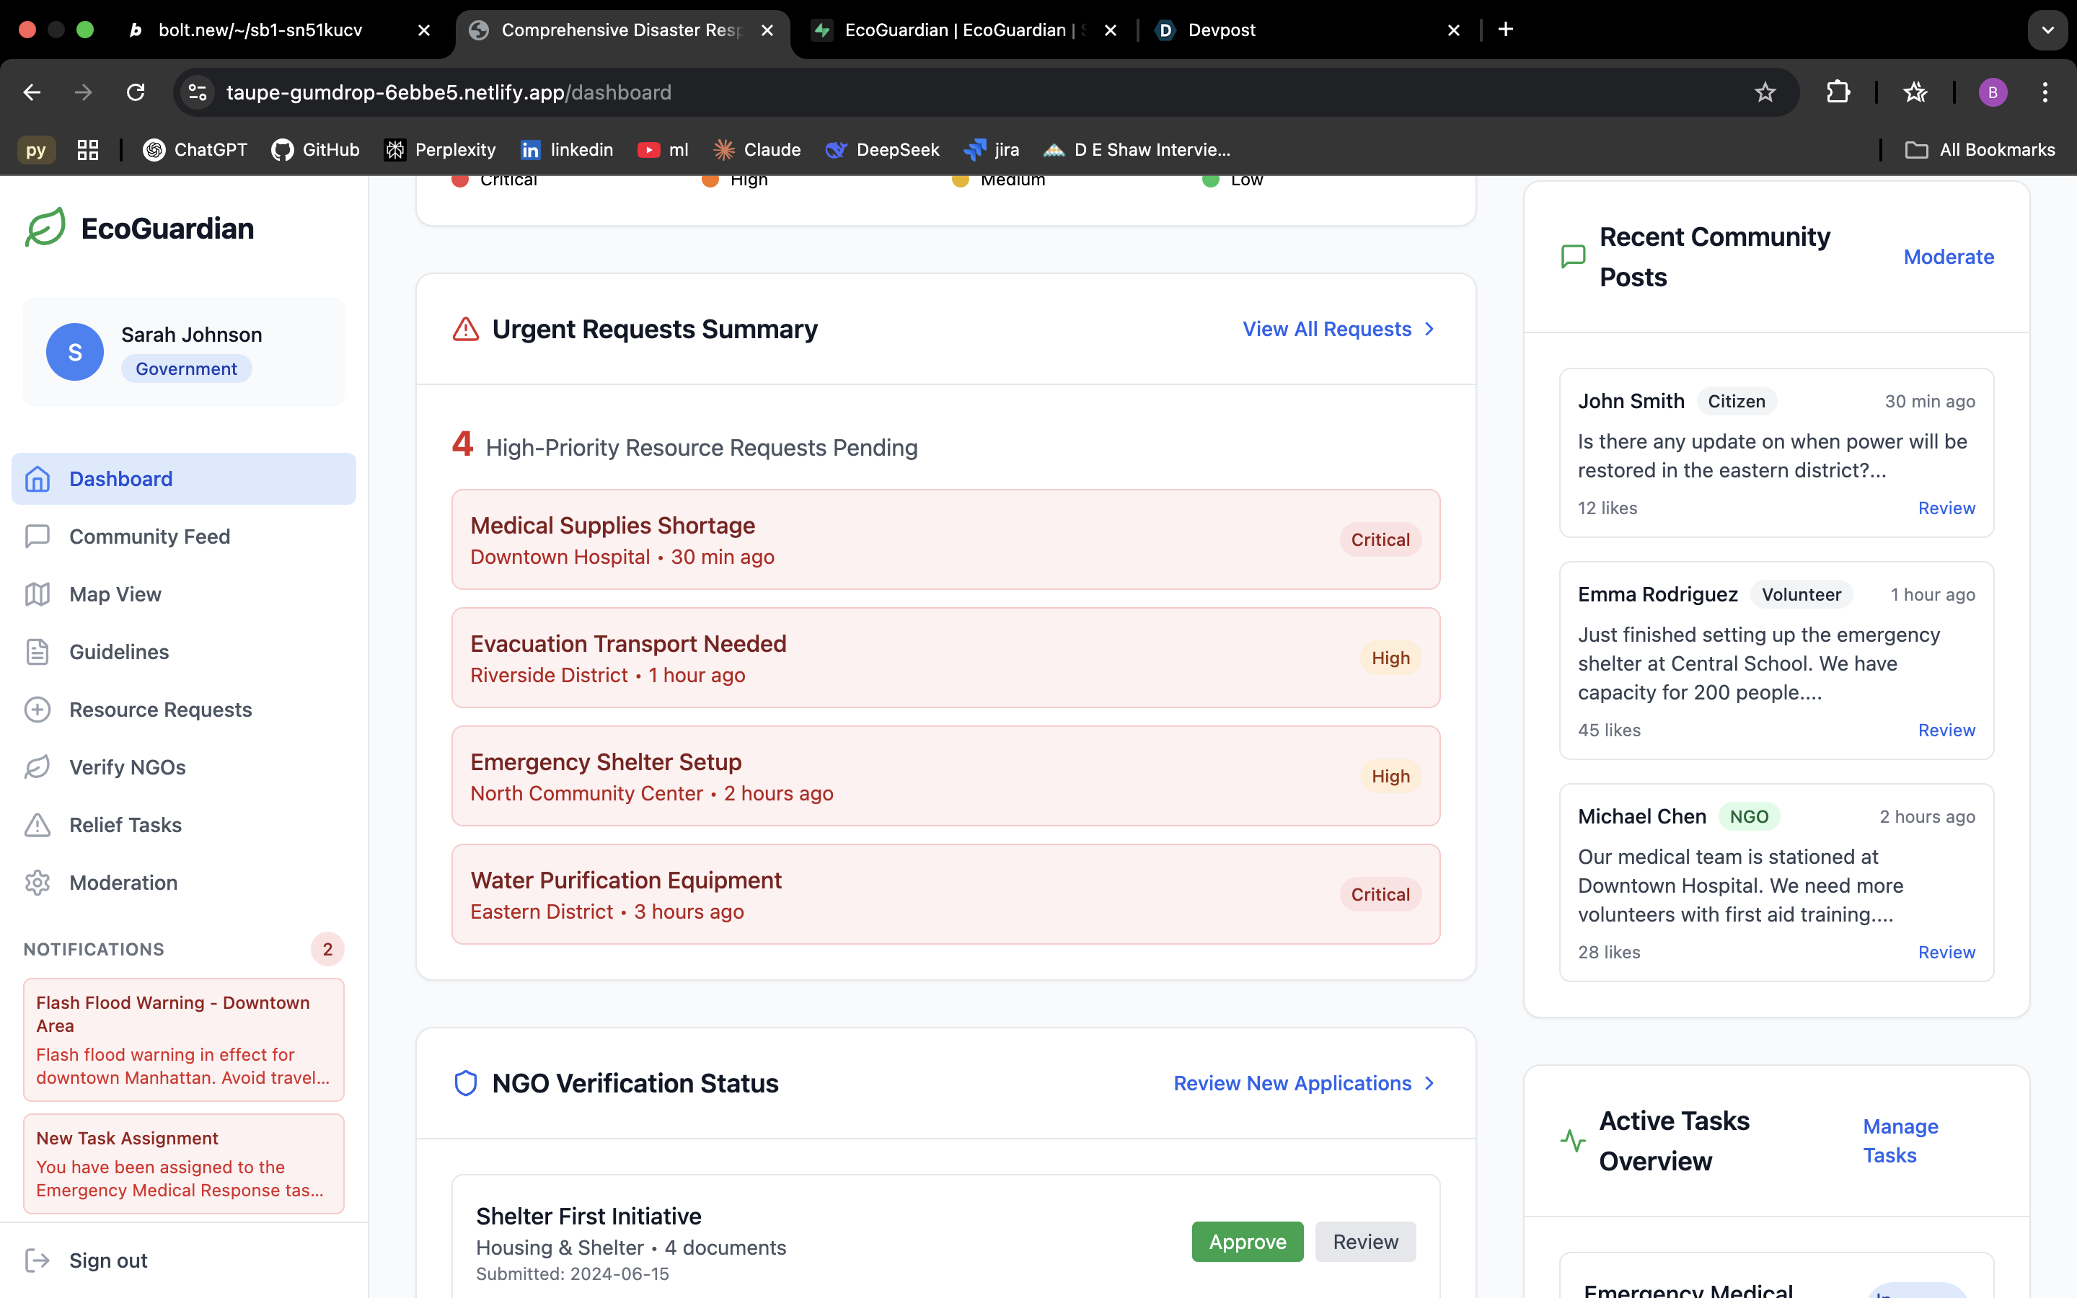This screenshot has height=1298, width=2077.
Task: Click Moderate link in community posts
Action: tap(1948, 257)
